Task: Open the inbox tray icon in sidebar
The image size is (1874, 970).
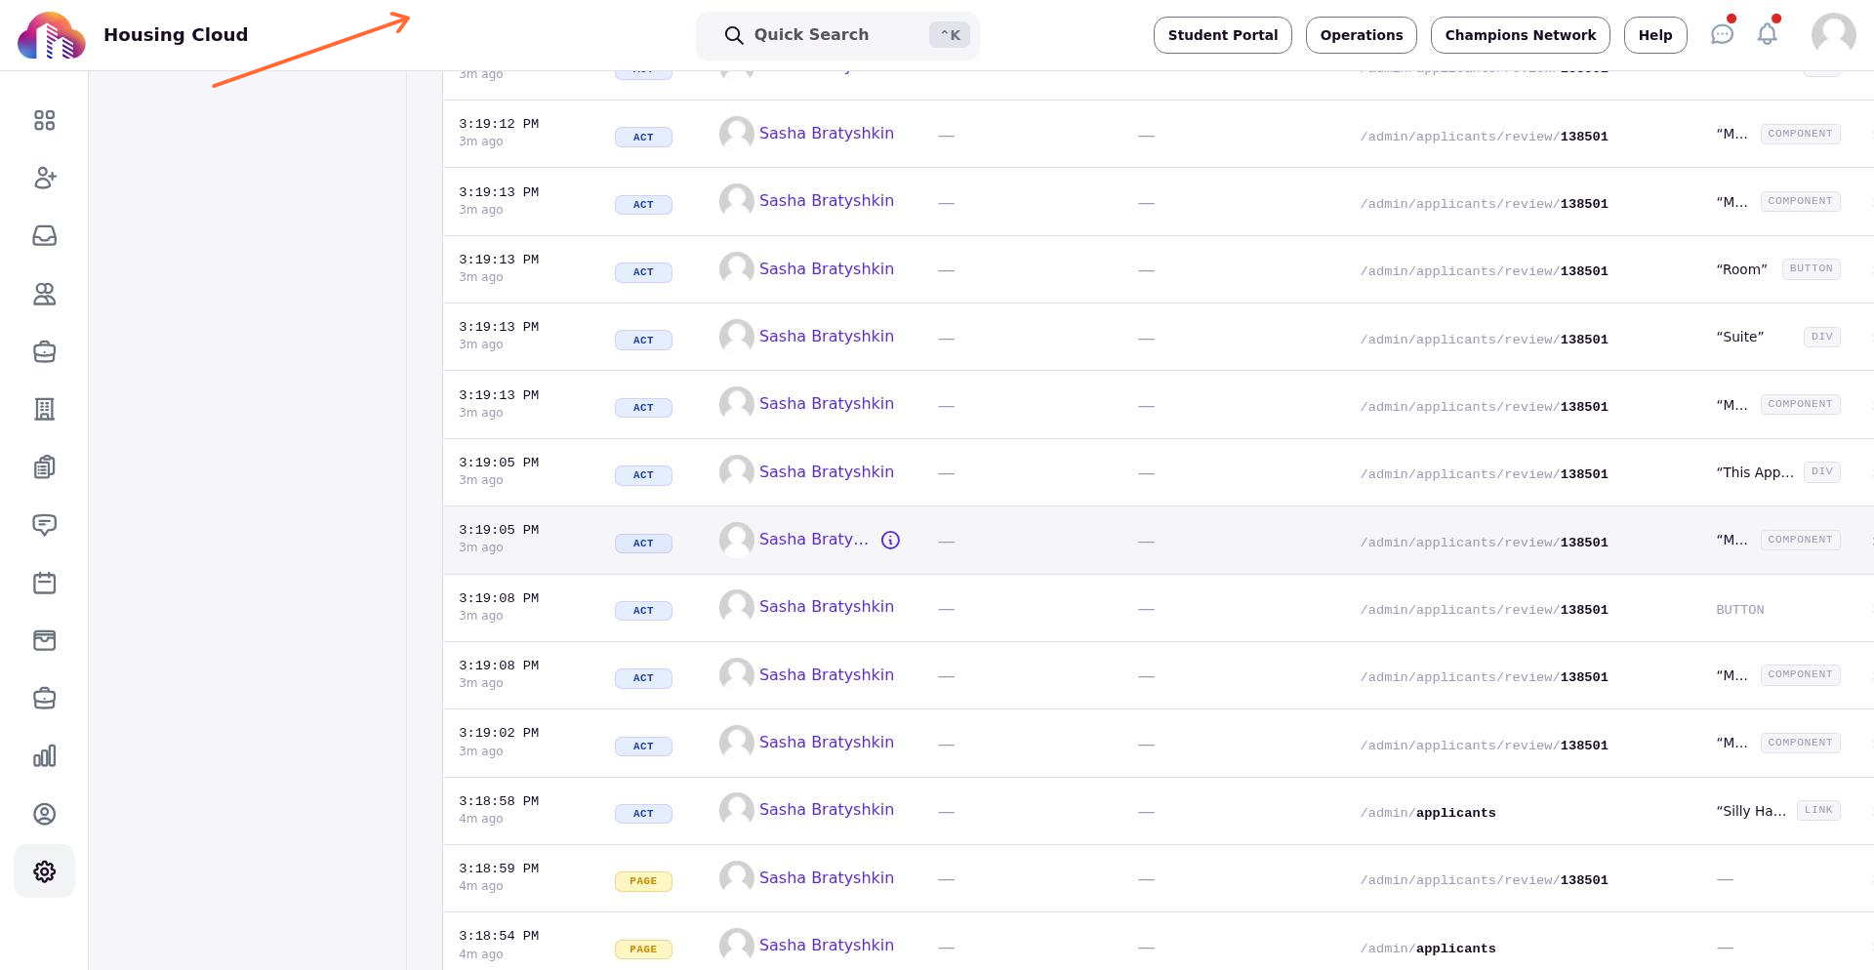Action: [x=44, y=235]
